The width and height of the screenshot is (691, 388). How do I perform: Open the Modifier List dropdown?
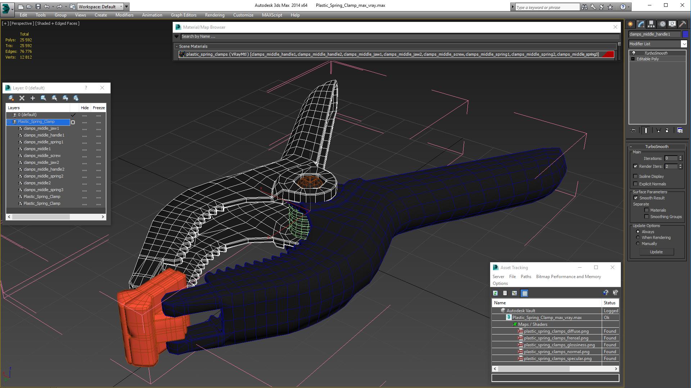click(684, 44)
